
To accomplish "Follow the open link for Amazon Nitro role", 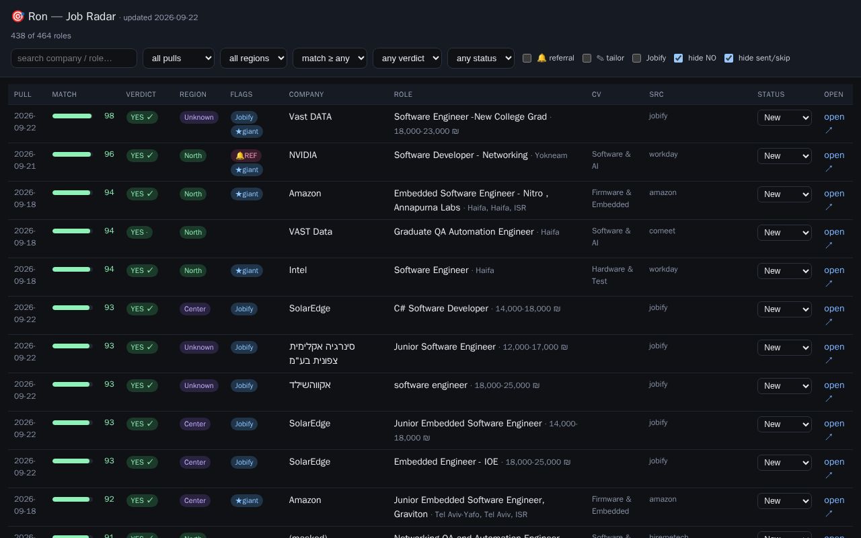I will 834,200.
